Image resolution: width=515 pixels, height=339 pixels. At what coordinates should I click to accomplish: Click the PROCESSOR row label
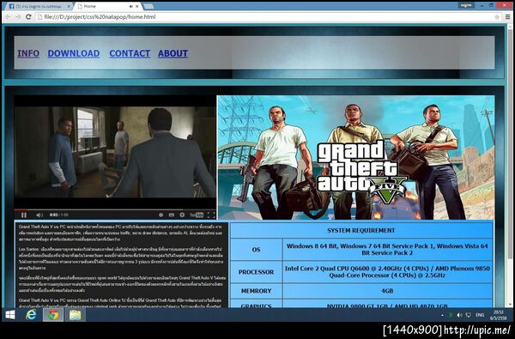coord(256,272)
